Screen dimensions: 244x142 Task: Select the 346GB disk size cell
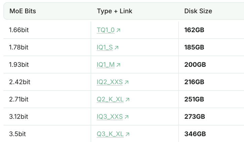(x=195, y=134)
